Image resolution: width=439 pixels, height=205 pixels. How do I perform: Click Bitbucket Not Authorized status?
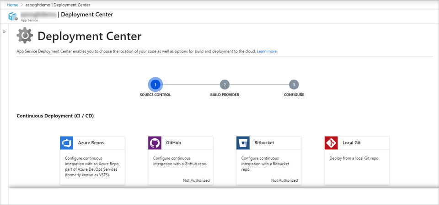click(284, 180)
